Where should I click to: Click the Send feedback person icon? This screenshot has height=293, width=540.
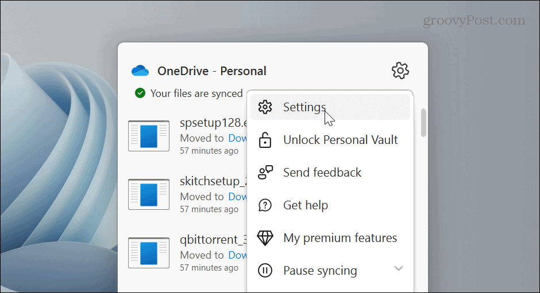pos(265,172)
